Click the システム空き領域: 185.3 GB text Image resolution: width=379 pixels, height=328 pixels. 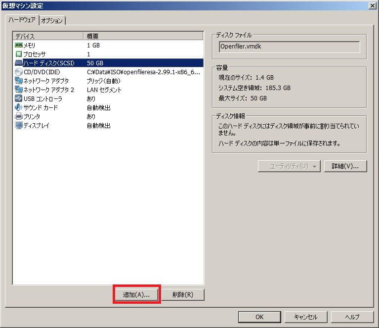coord(254,88)
